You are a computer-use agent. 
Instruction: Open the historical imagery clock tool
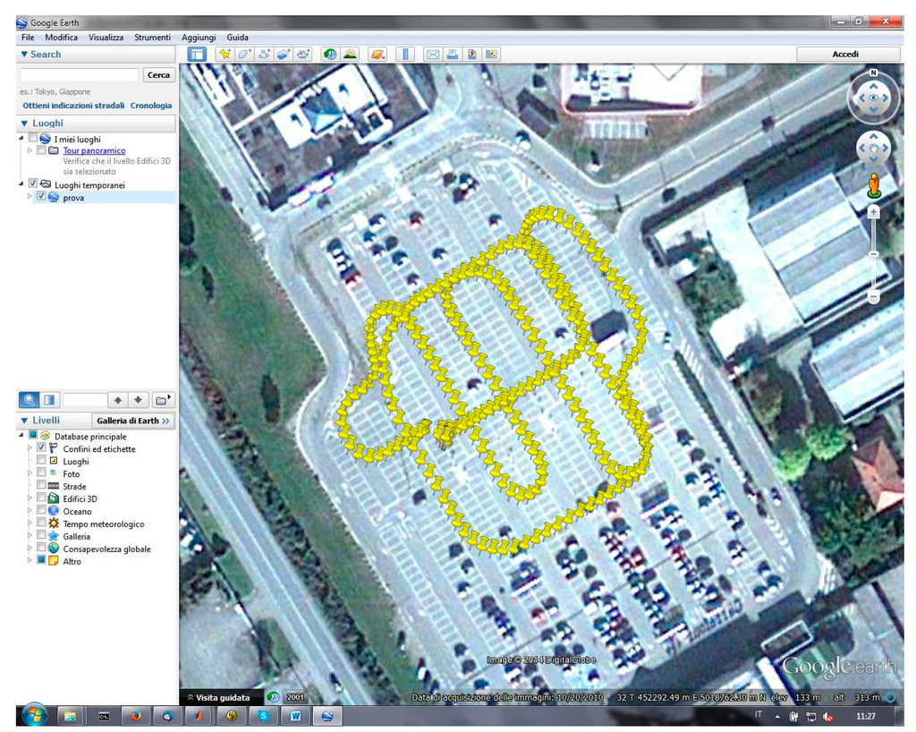pos(330,54)
